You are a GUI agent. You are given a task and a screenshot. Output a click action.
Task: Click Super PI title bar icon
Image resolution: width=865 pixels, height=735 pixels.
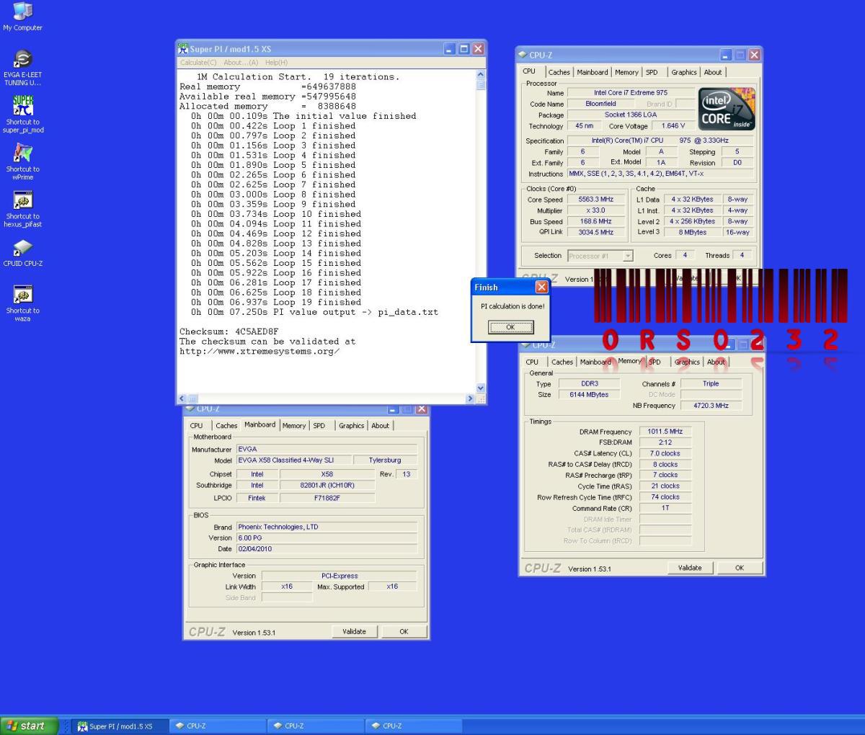pyautogui.click(x=183, y=49)
